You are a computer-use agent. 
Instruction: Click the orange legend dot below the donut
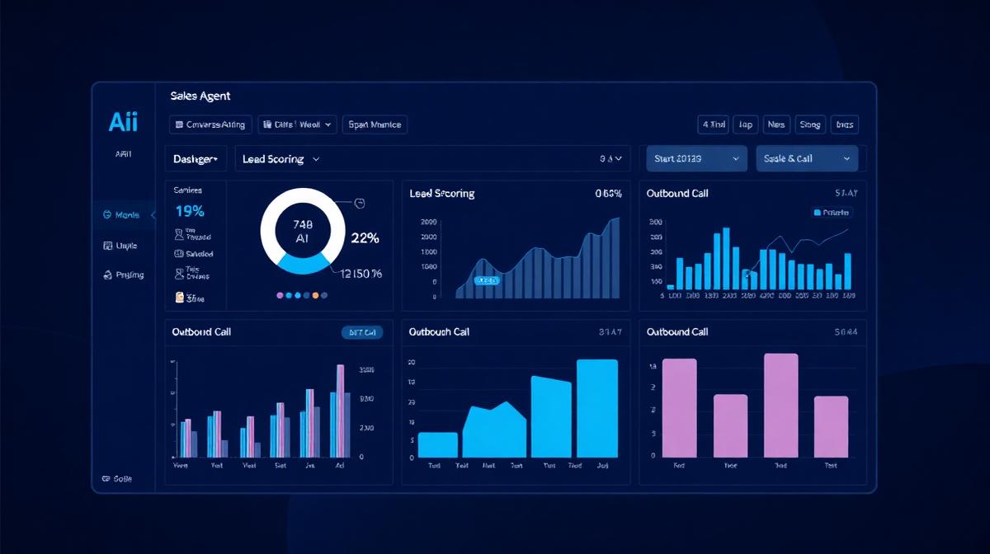tap(315, 295)
